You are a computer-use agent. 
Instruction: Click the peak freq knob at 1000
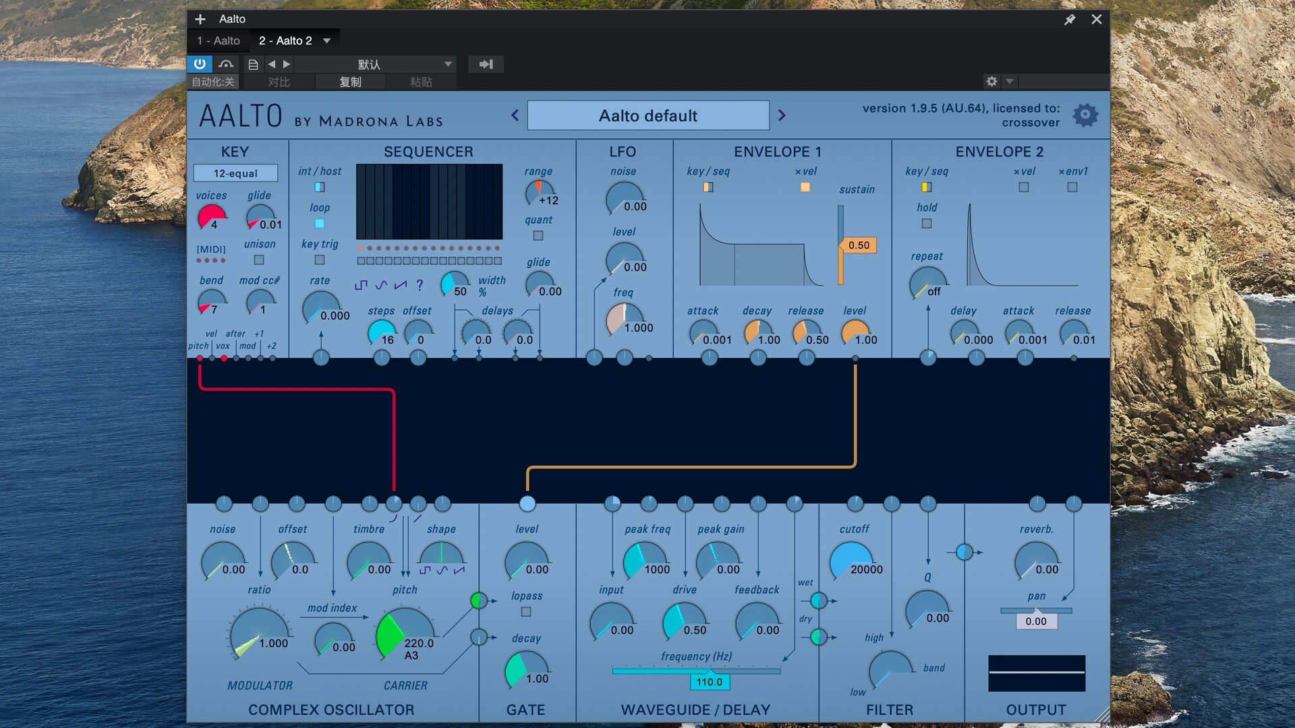(x=645, y=561)
